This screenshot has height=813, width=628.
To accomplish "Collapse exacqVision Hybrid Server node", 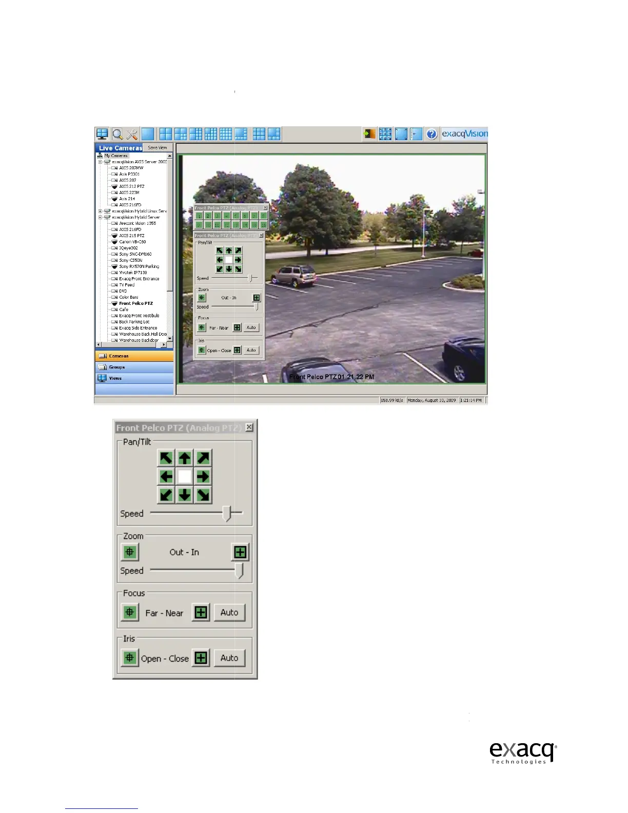I will pyautogui.click(x=101, y=217).
